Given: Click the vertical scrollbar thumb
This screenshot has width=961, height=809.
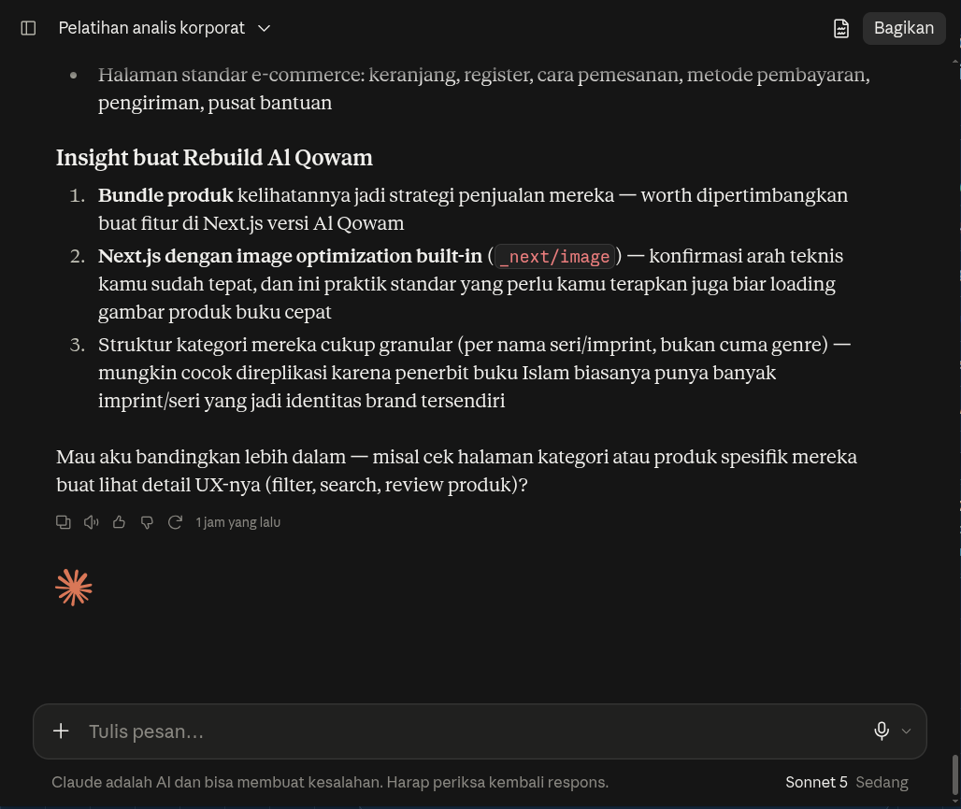Looking at the screenshot, I should pyautogui.click(x=954, y=774).
